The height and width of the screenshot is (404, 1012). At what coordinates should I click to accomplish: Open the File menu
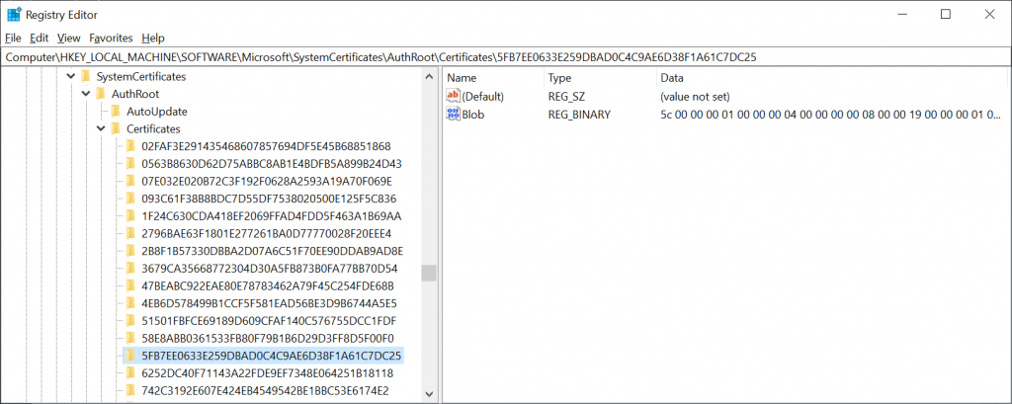(13, 38)
